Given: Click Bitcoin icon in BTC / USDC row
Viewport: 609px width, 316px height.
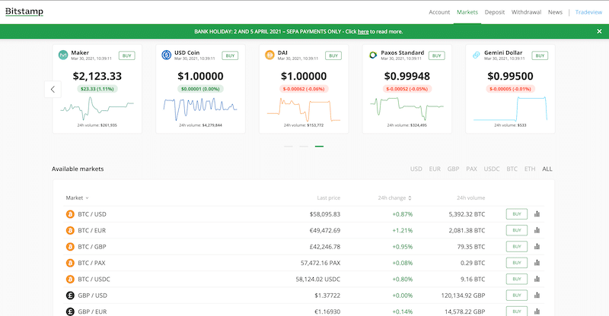Looking at the screenshot, I should [70, 280].
